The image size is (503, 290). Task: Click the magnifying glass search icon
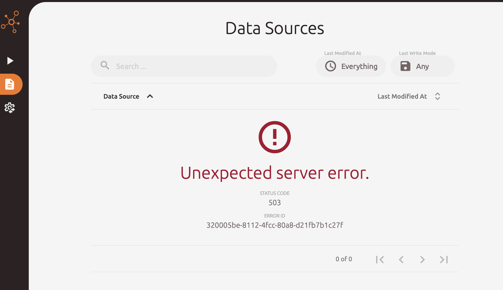pyautogui.click(x=105, y=65)
